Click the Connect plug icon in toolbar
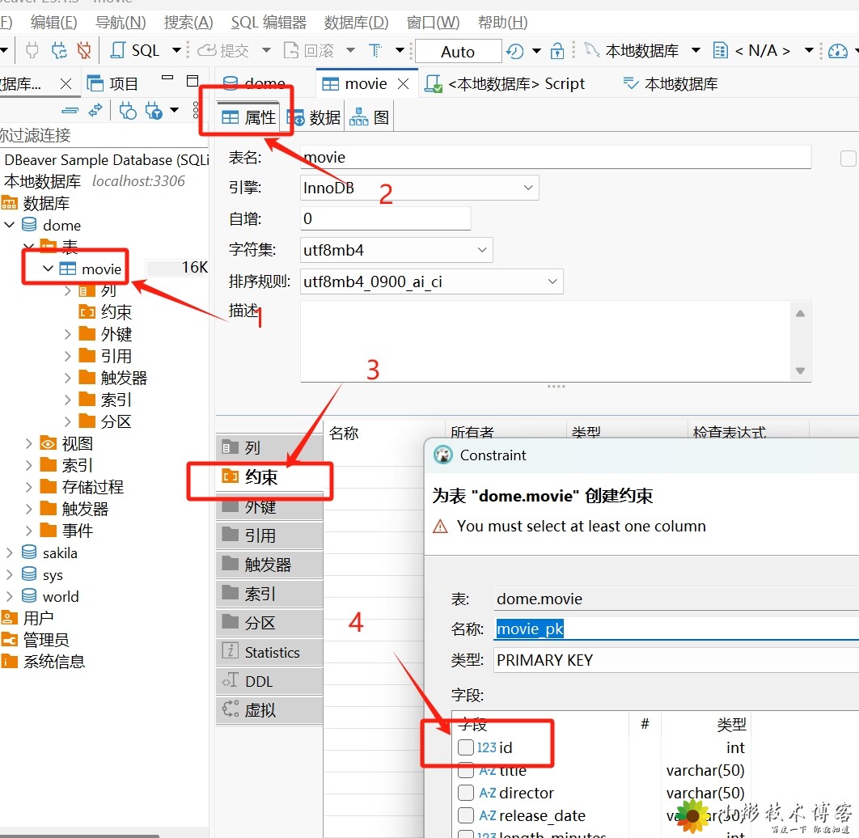Viewport: 859px width, 838px height. pos(32,51)
